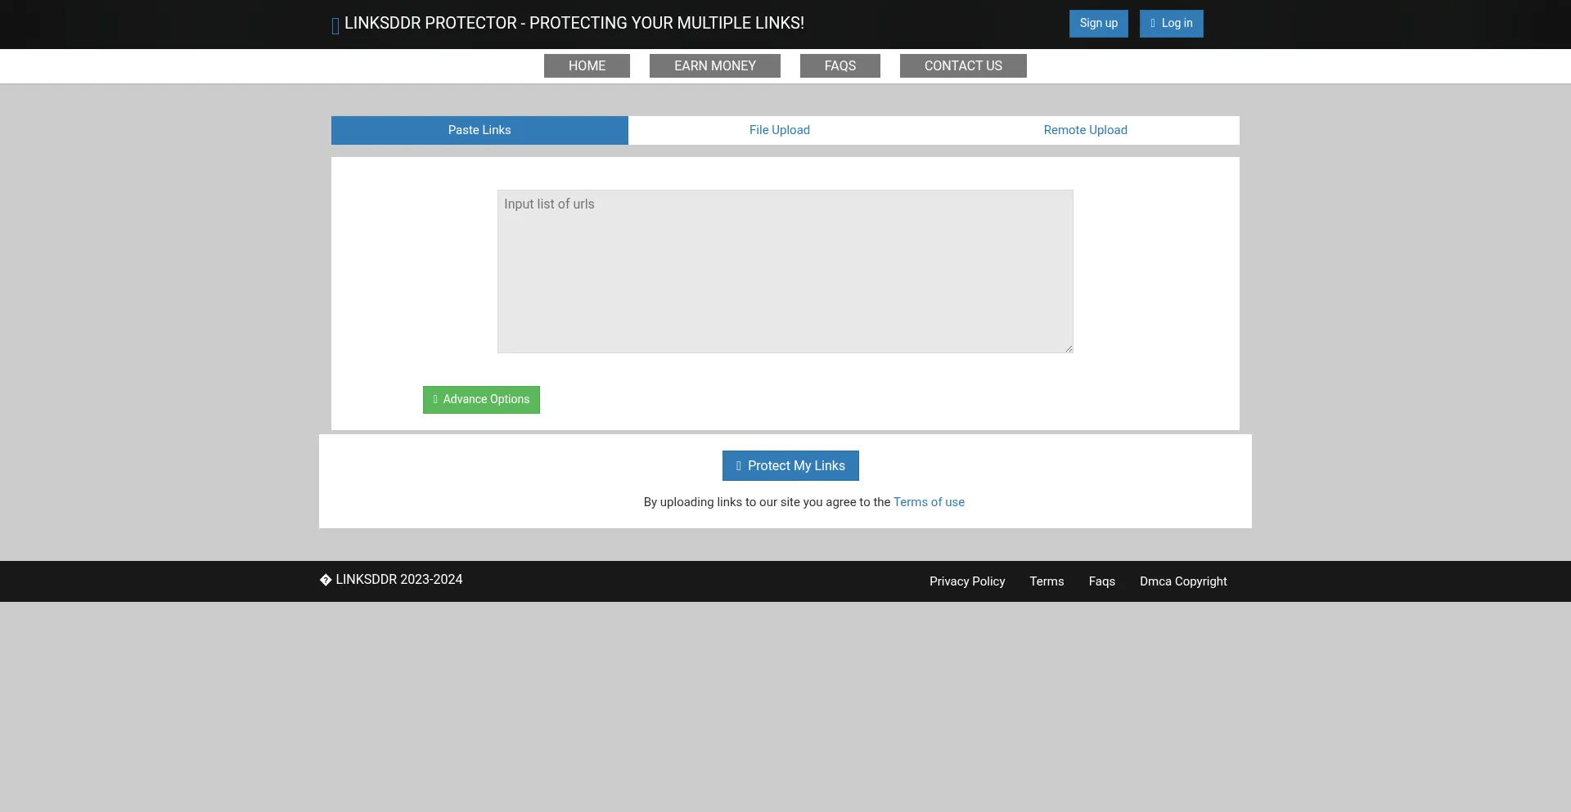The image size is (1571, 812).
Task: Click the Log in button
Action: (1171, 24)
